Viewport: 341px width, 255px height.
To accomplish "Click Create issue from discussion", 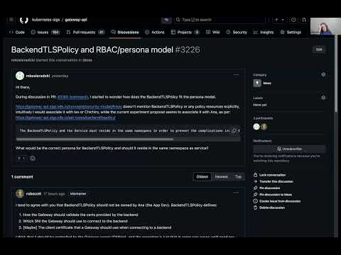I will click(x=277, y=201).
